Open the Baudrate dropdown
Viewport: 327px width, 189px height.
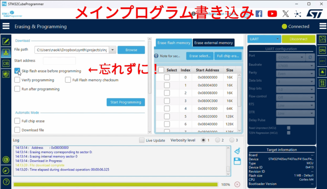point(295,66)
